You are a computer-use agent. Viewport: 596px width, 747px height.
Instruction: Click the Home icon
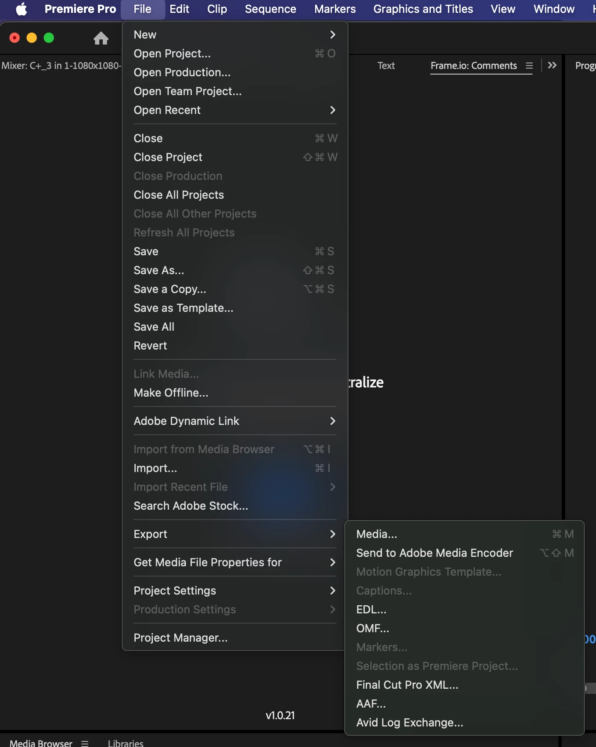click(101, 38)
